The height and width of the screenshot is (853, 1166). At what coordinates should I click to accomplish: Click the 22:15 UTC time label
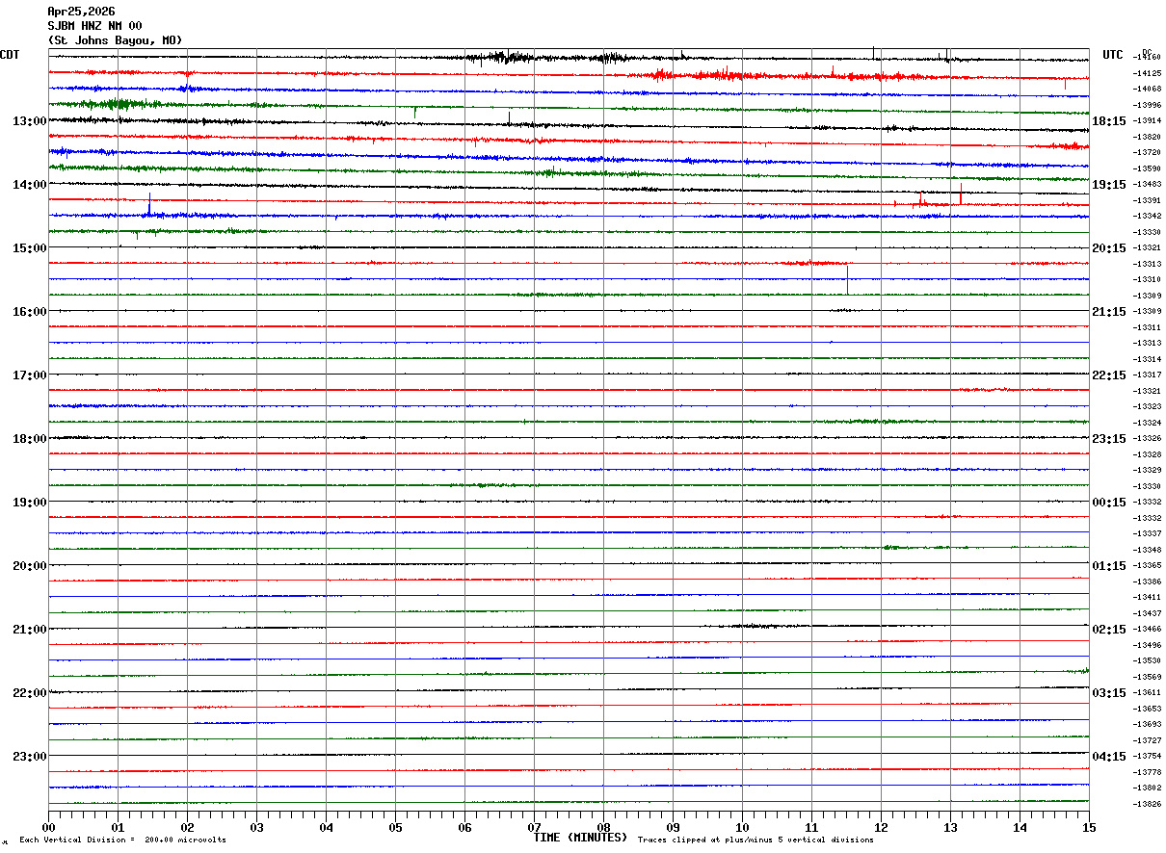pyautogui.click(x=1109, y=375)
